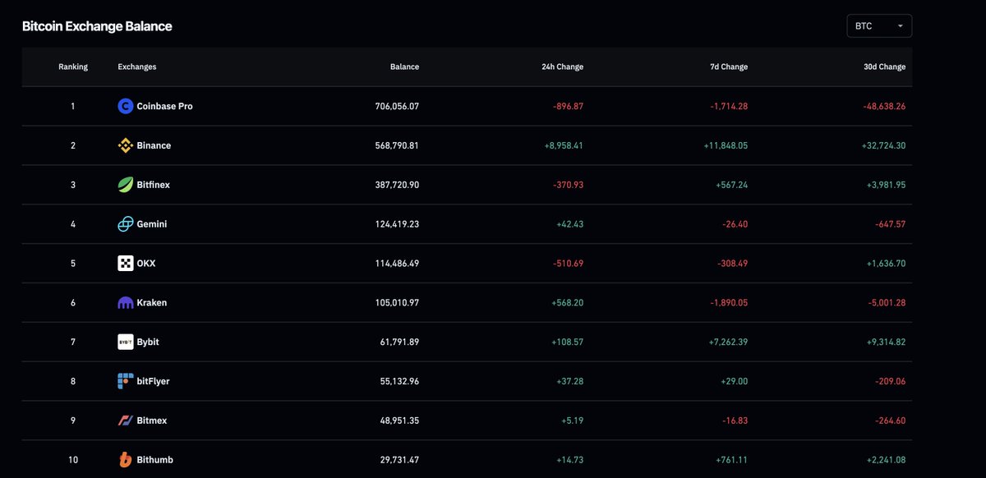
Task: Open the Bithumb exchange name
Action: click(155, 460)
